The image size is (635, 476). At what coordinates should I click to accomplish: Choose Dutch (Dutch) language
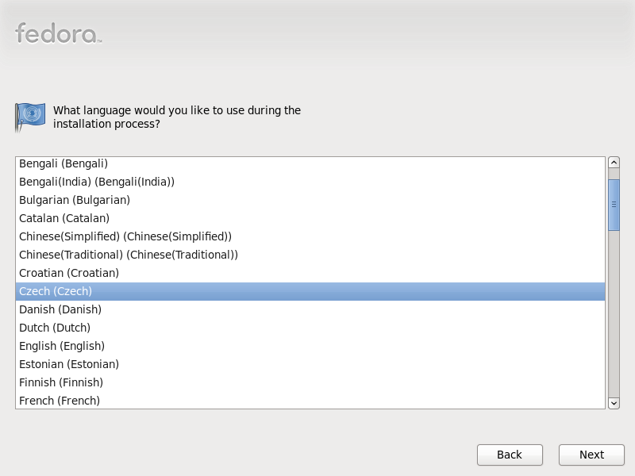coord(55,328)
